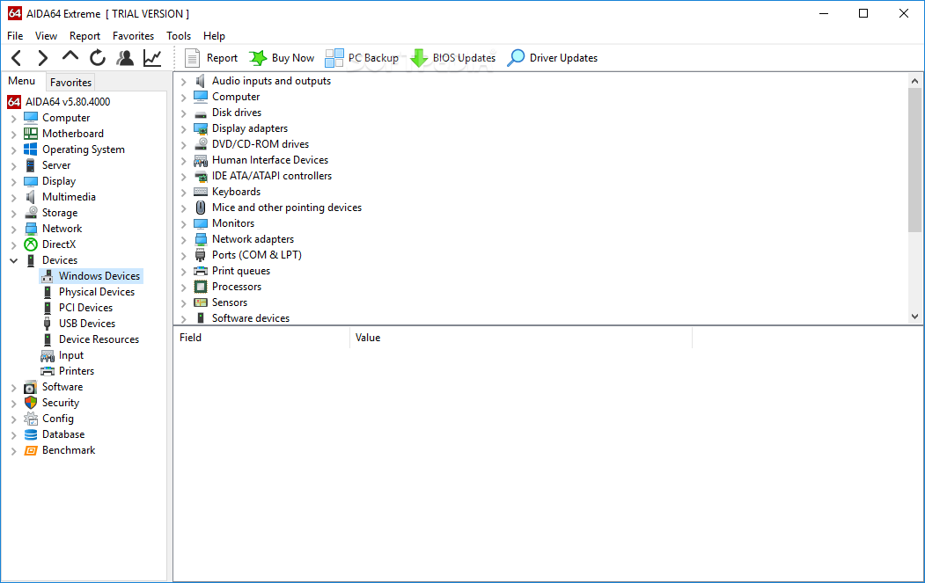Click the Processors chip icon in the device list

[201, 287]
